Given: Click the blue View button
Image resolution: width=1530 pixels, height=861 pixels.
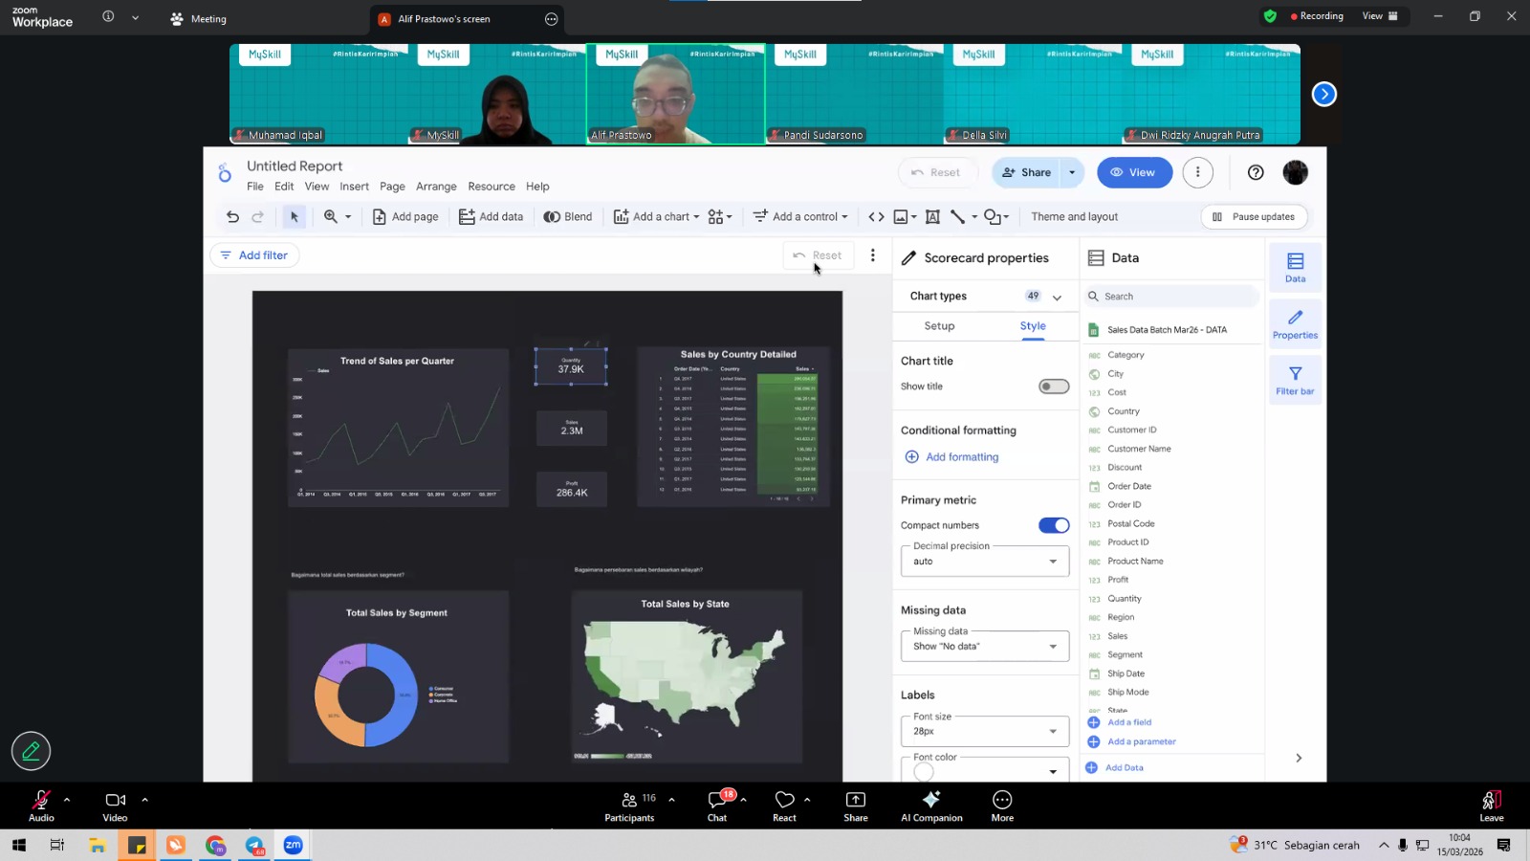Looking at the screenshot, I should tap(1134, 173).
